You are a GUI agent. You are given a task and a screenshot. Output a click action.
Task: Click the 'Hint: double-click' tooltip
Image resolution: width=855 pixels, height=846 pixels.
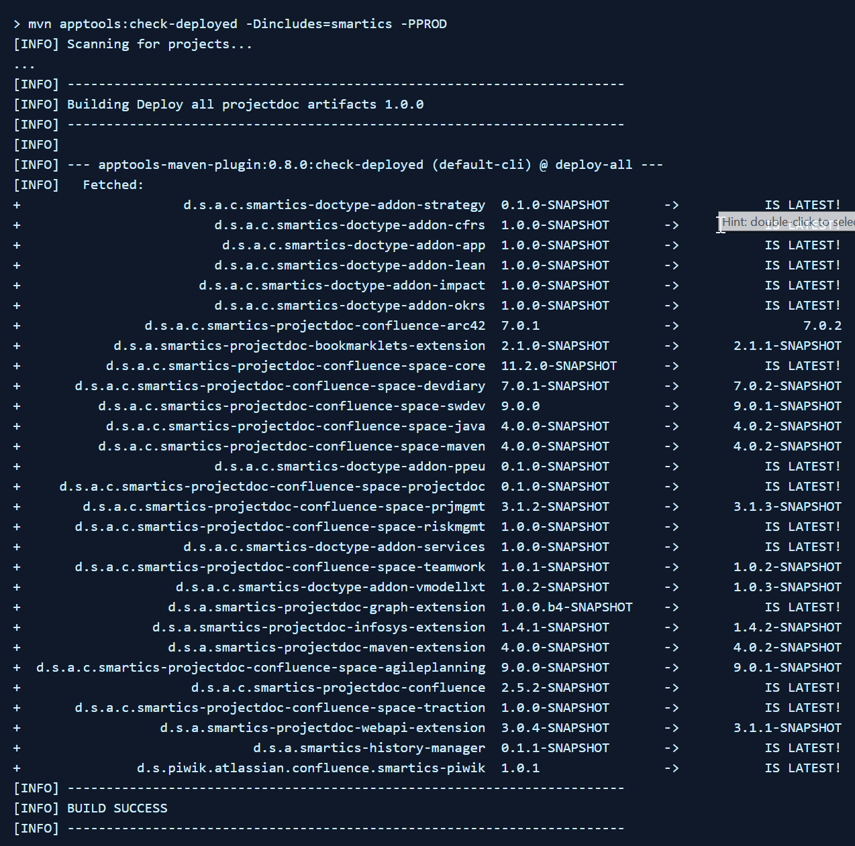(787, 222)
